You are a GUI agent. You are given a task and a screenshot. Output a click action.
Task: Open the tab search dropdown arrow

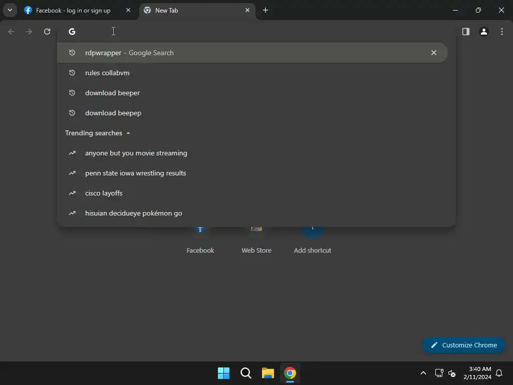10,10
